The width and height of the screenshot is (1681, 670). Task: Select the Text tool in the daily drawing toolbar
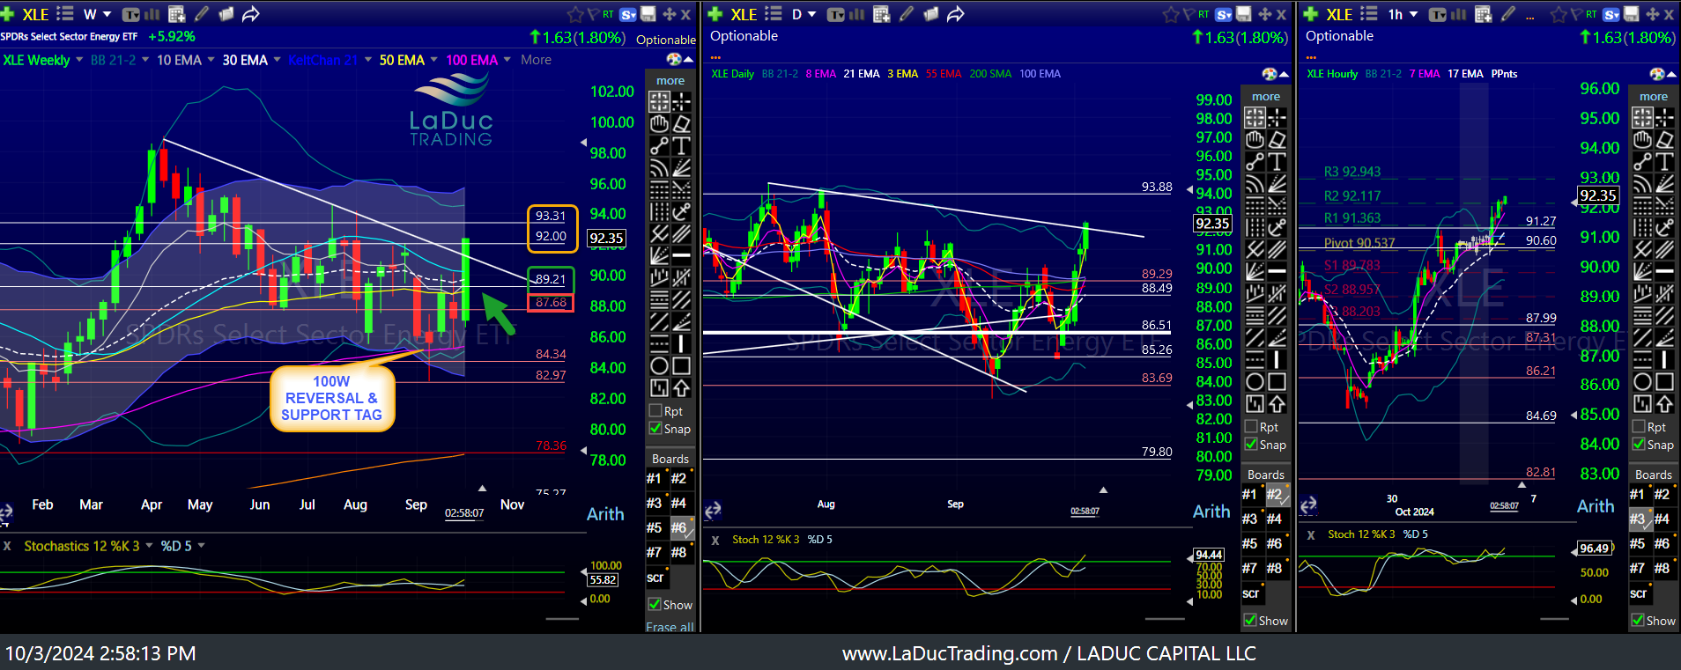click(x=1277, y=161)
